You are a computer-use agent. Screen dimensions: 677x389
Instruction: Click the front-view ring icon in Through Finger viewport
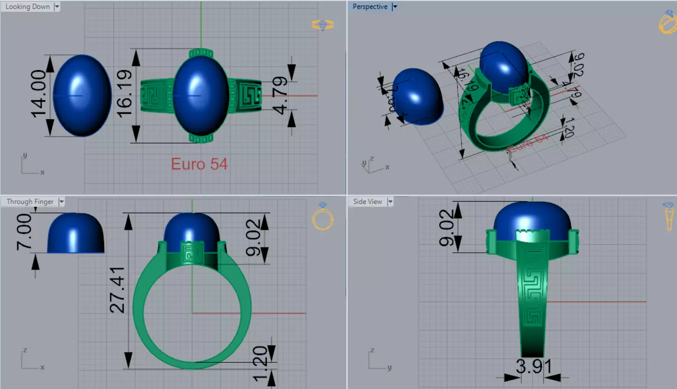click(323, 216)
